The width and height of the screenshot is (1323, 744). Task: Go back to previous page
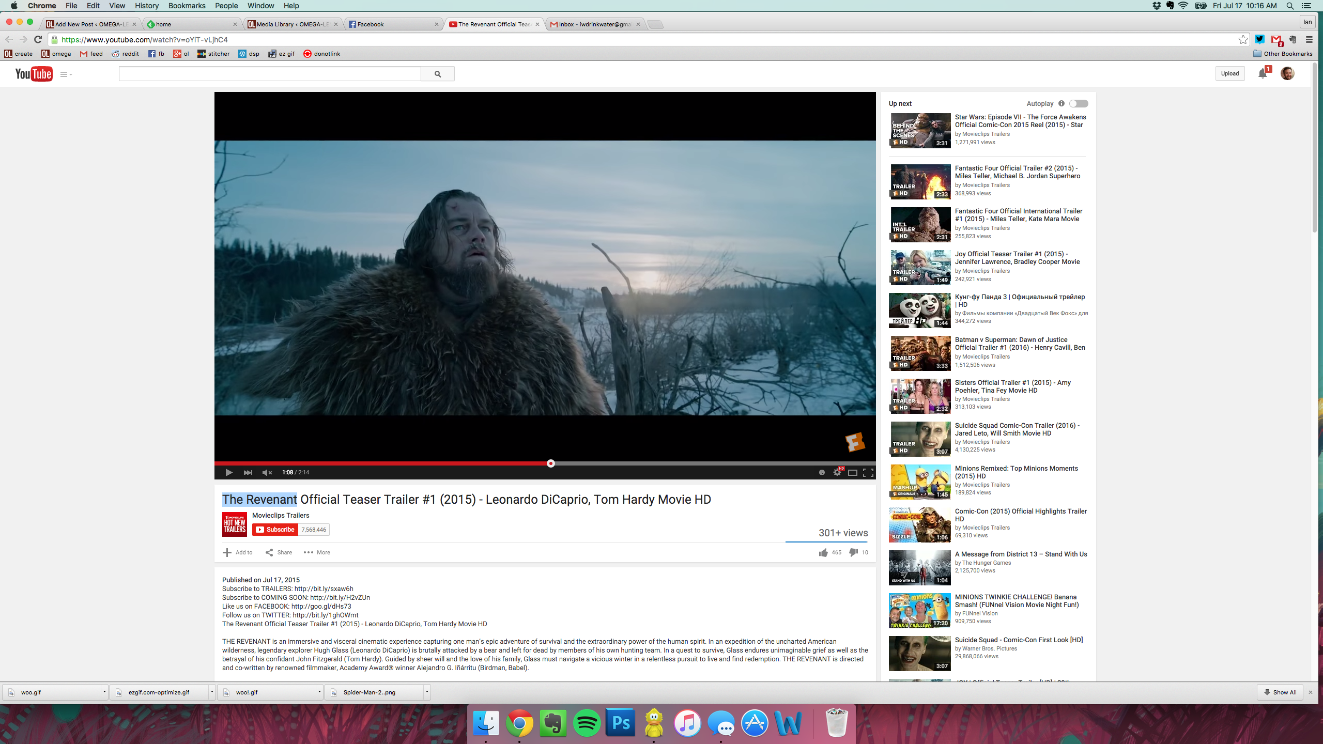click(9, 39)
